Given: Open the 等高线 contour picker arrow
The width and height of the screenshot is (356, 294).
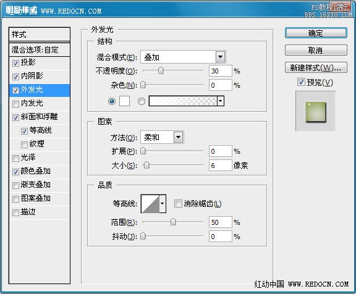Looking at the screenshot, I should (x=163, y=203).
